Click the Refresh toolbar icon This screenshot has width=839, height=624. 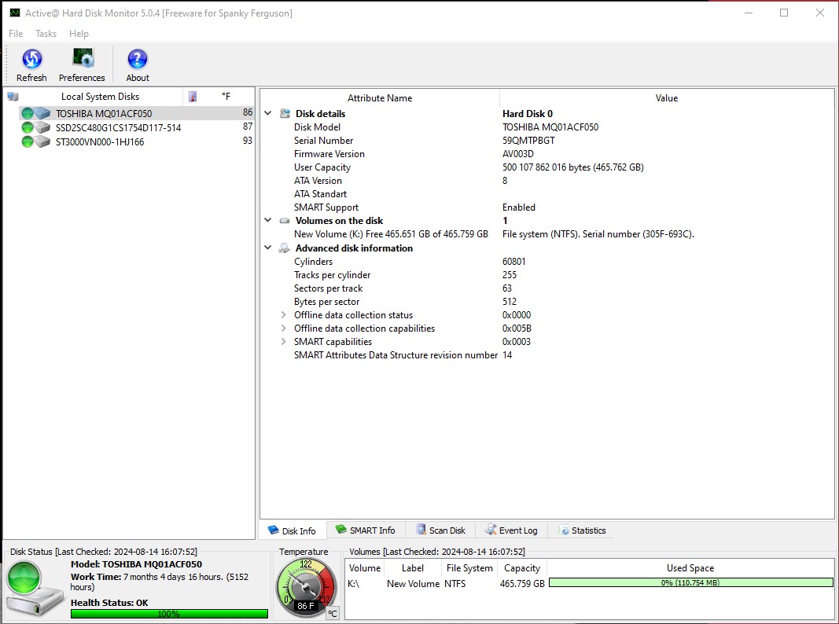(31, 59)
